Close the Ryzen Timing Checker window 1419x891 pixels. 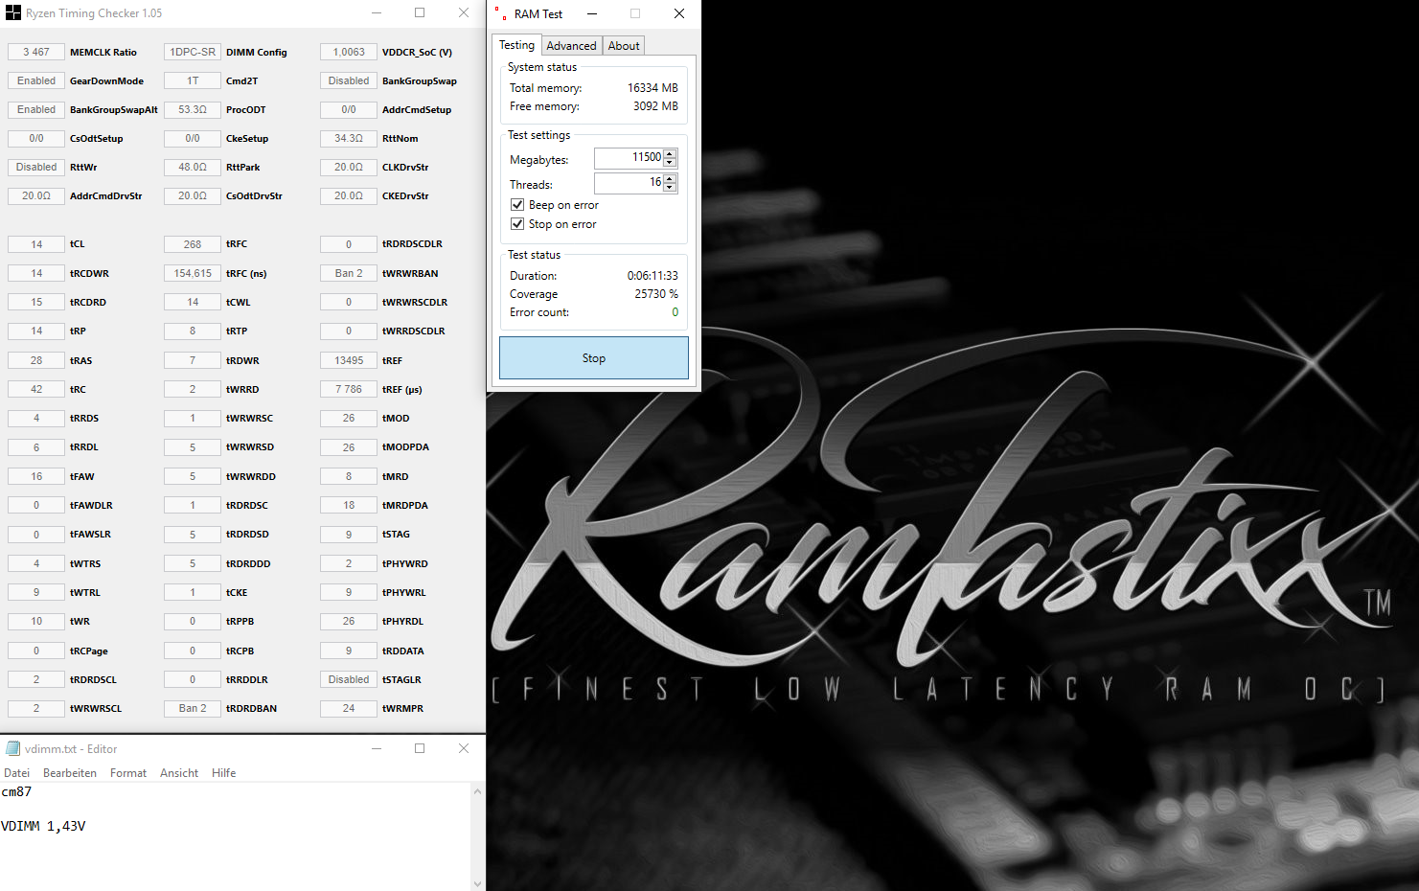pos(464,13)
